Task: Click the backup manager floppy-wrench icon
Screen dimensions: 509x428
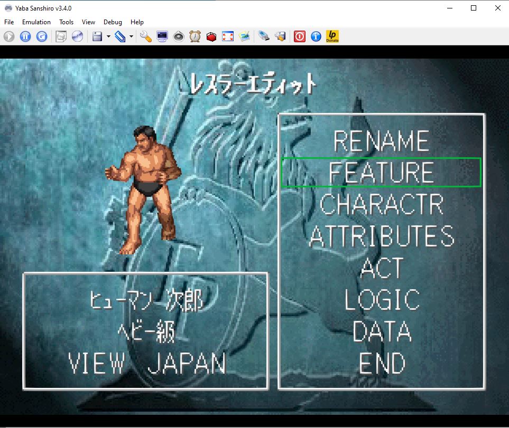Action: [x=280, y=36]
